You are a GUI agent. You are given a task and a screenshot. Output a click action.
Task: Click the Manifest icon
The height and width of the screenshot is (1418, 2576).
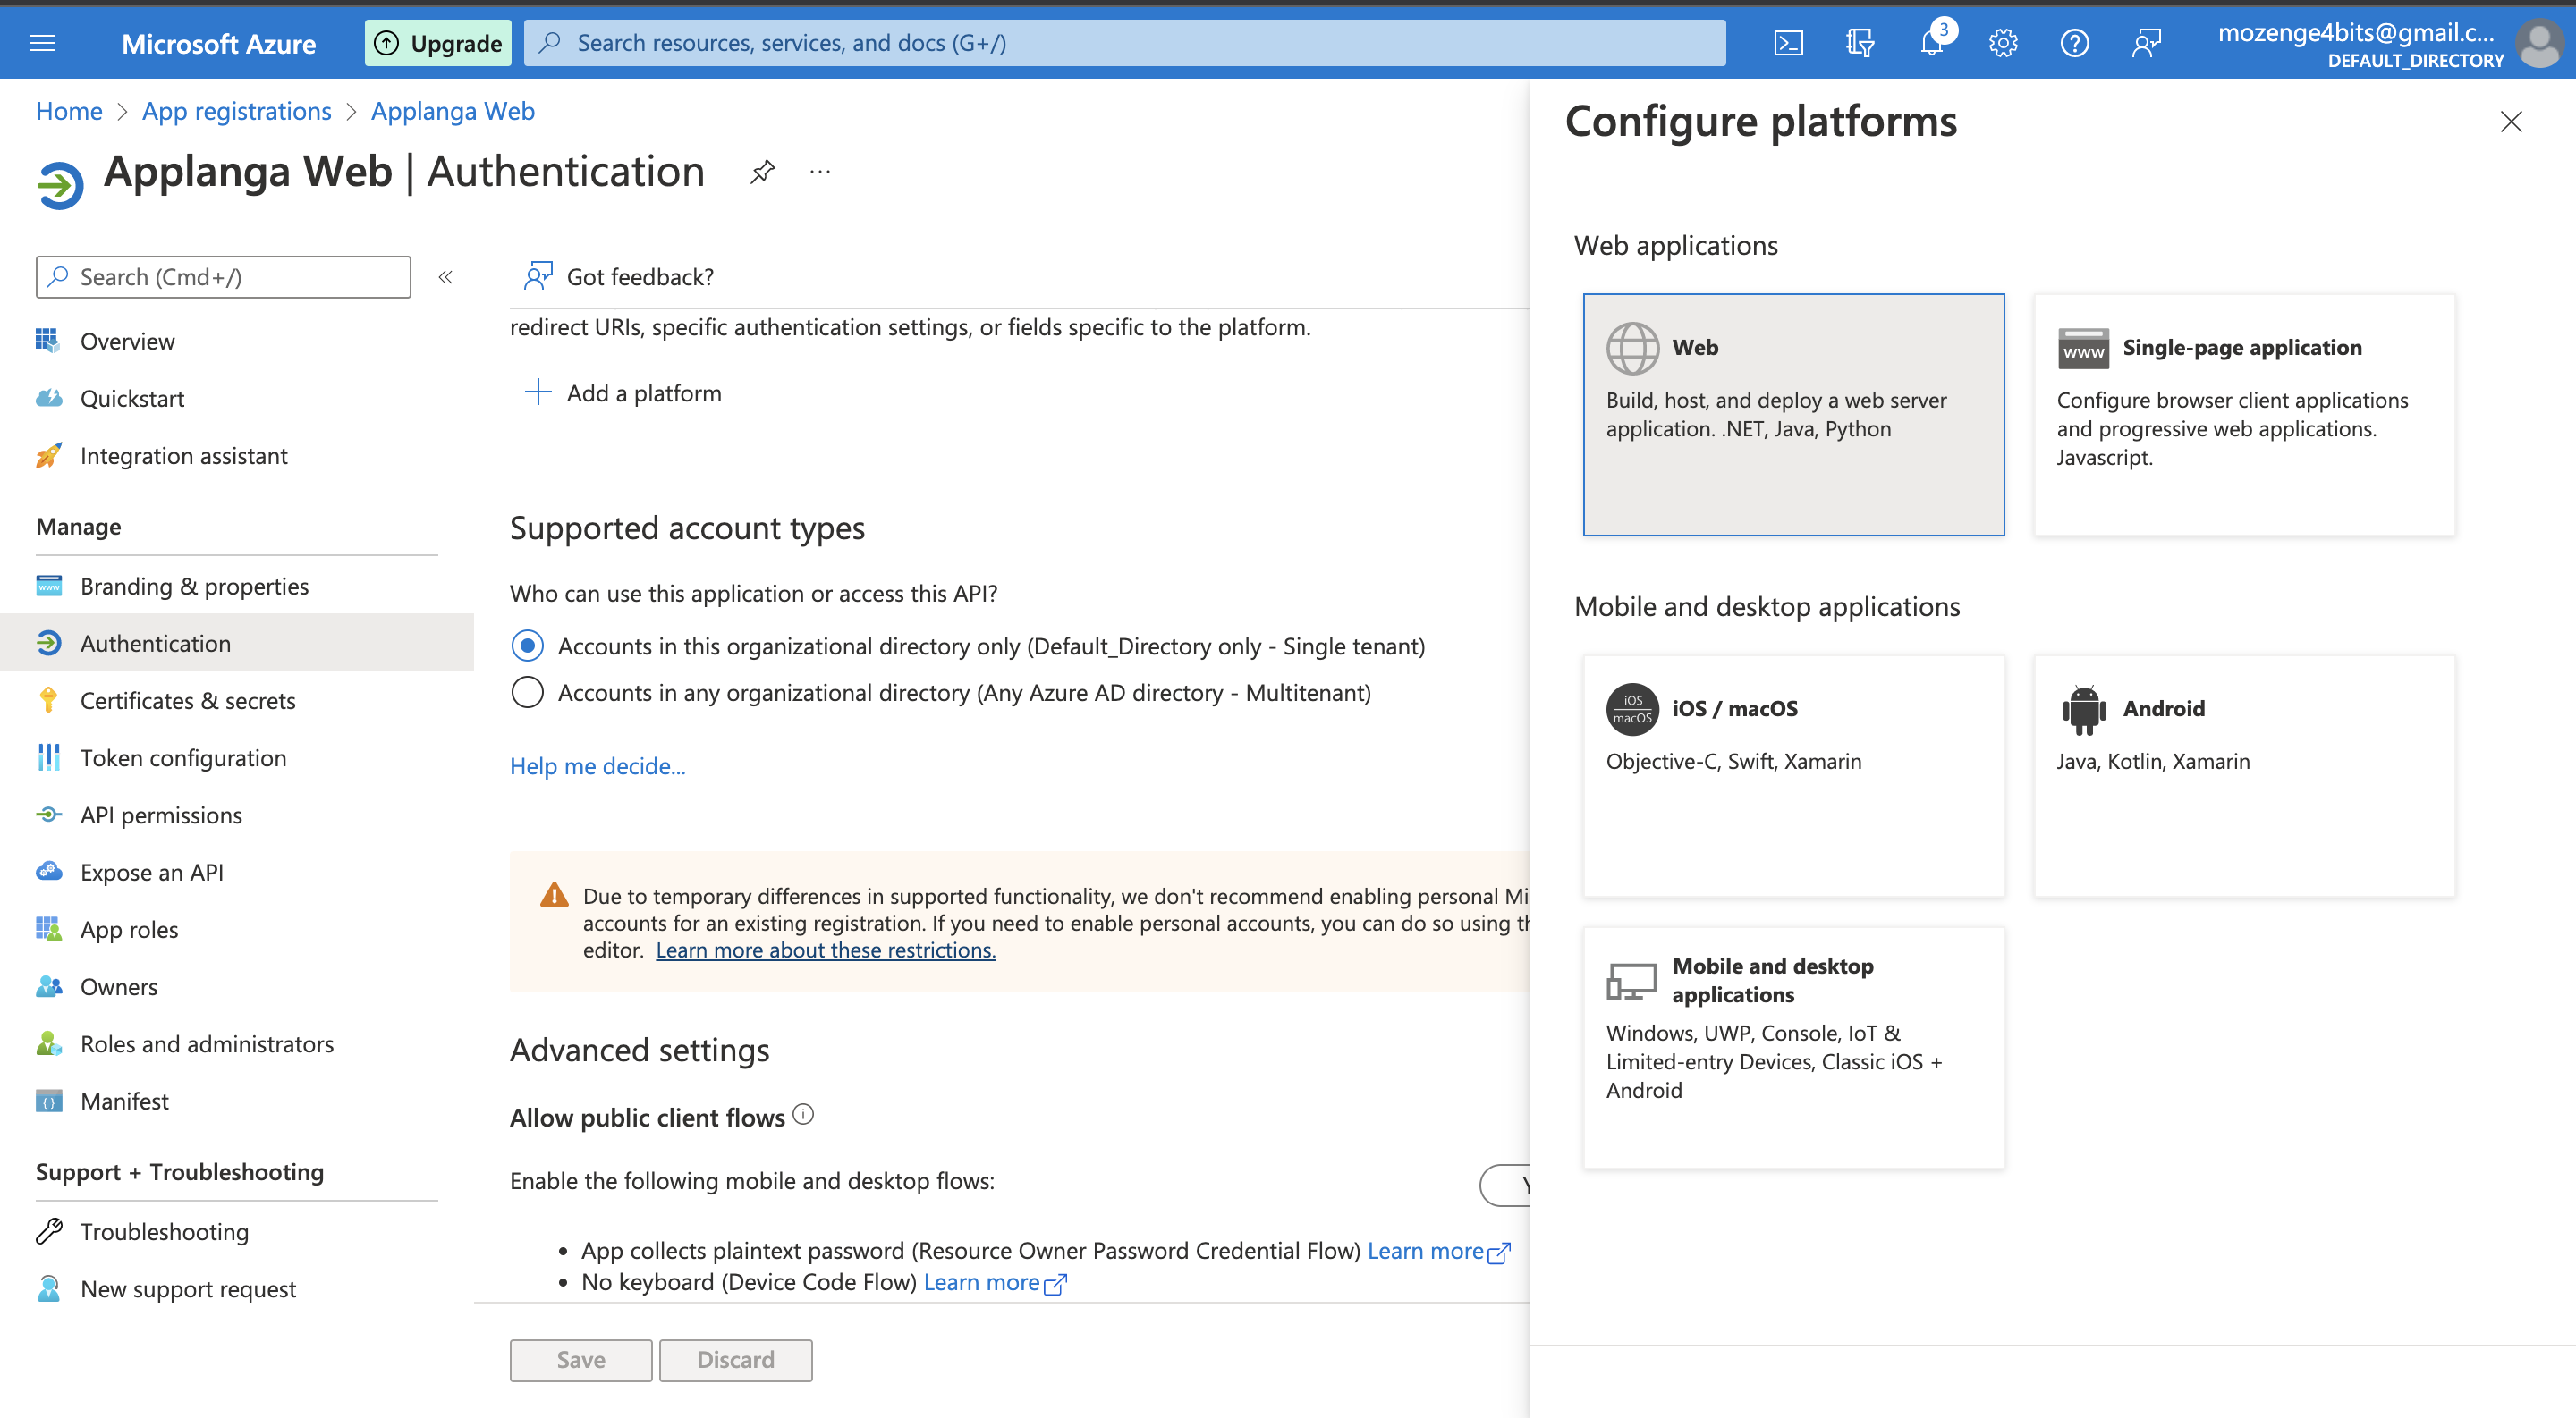[47, 1099]
